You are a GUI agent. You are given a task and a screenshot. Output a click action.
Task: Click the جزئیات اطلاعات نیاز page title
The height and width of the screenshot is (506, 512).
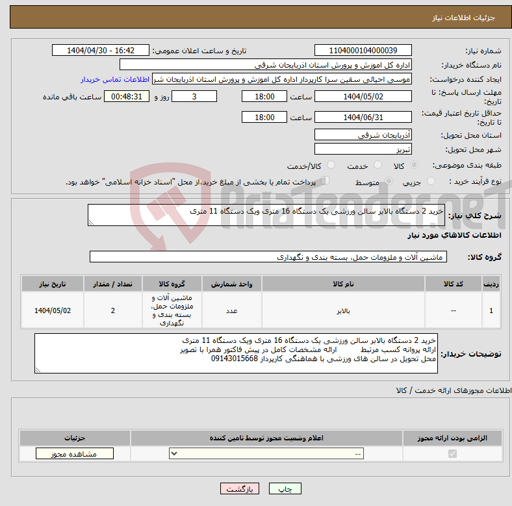[x=464, y=18]
